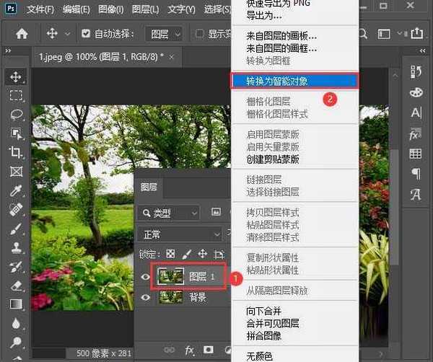Choose the Clone Stamp tool
This screenshot has width=433, height=362.
[x=16, y=247]
